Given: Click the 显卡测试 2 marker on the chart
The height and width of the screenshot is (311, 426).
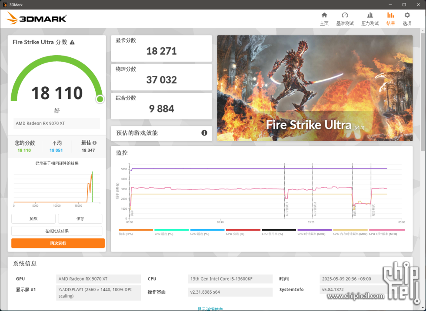Looking at the screenshot, I should [315, 209].
